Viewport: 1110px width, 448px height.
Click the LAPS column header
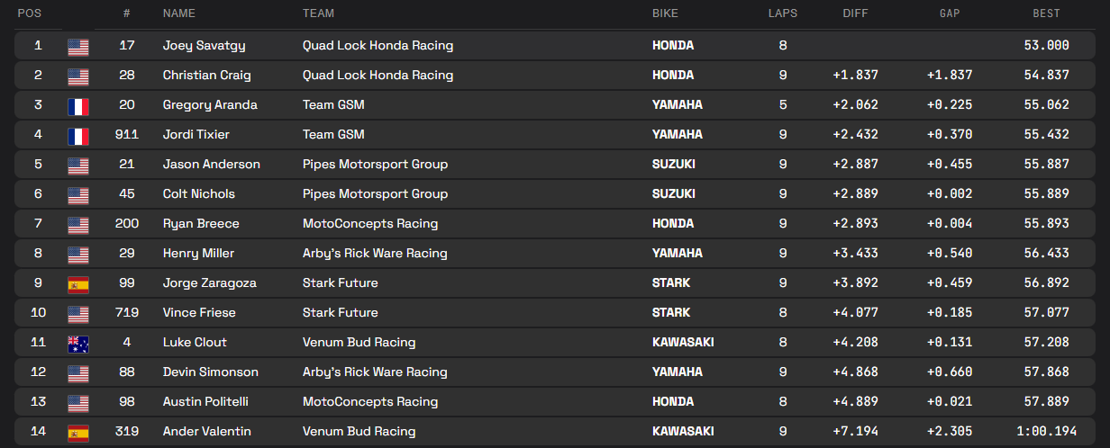[x=782, y=13]
